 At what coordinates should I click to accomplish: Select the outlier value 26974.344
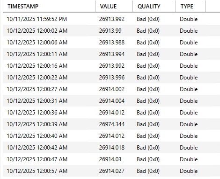tap(112, 124)
